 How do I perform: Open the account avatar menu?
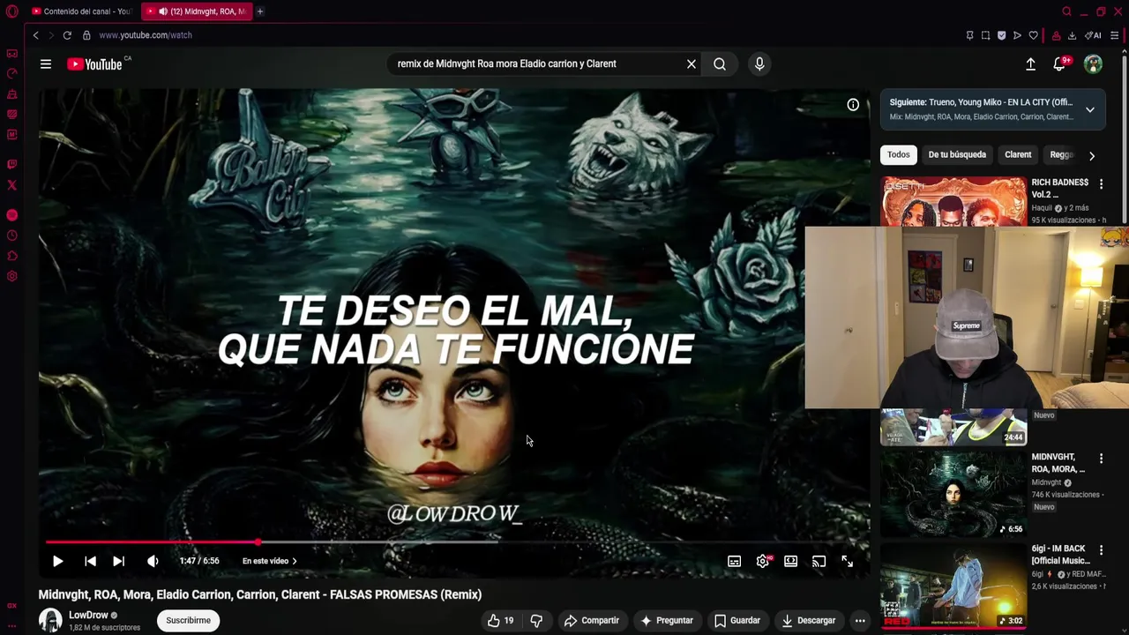(1093, 63)
